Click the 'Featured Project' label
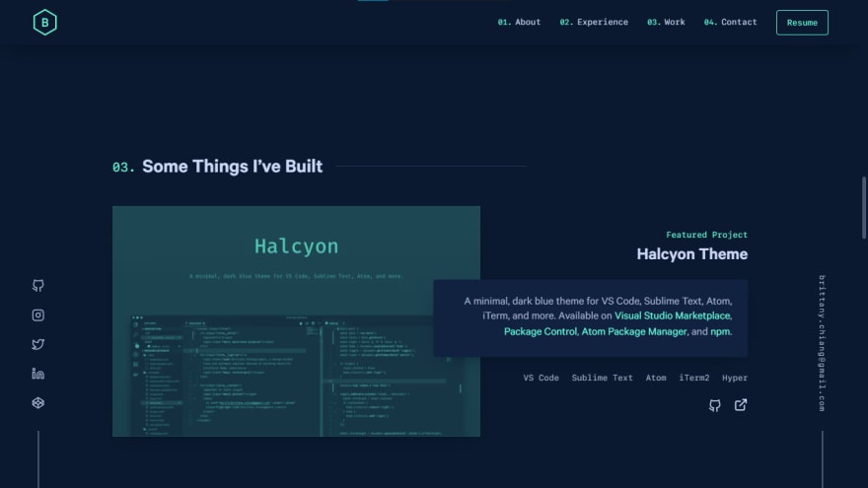 [x=706, y=235]
